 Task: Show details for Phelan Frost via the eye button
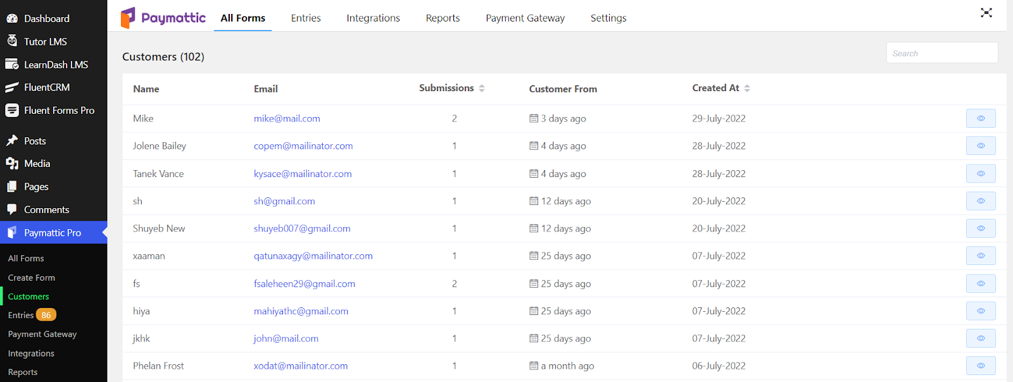(x=981, y=366)
